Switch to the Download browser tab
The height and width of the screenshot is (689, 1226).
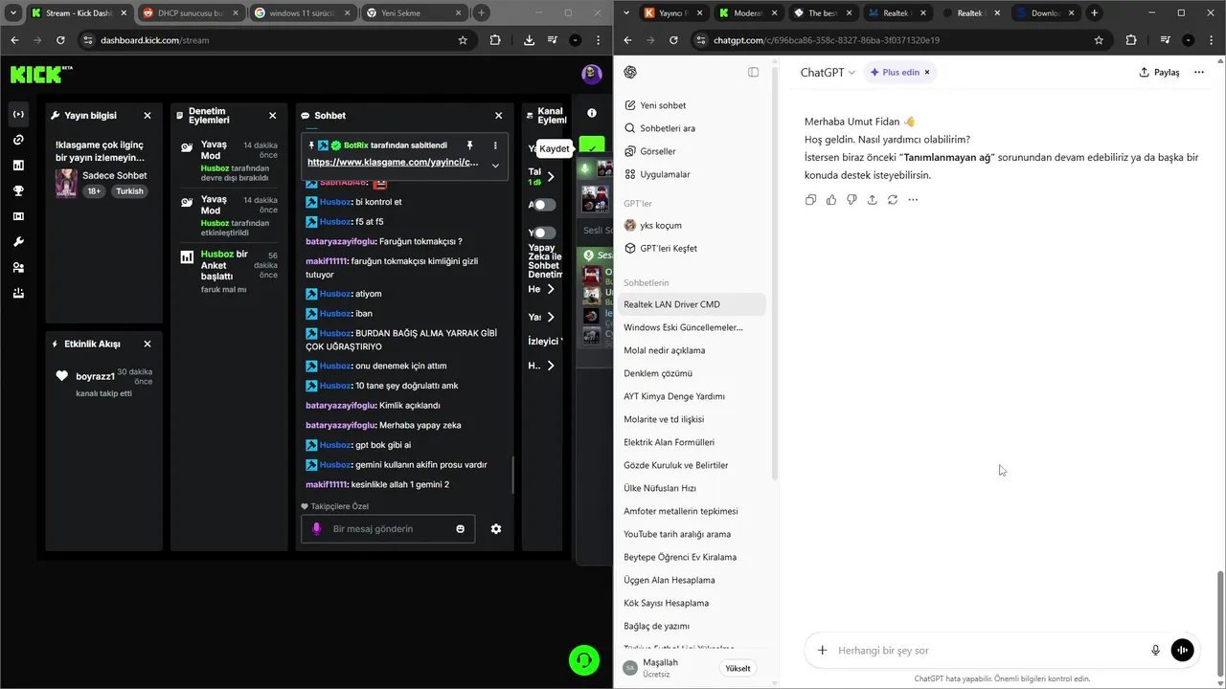pyautogui.click(x=1044, y=13)
